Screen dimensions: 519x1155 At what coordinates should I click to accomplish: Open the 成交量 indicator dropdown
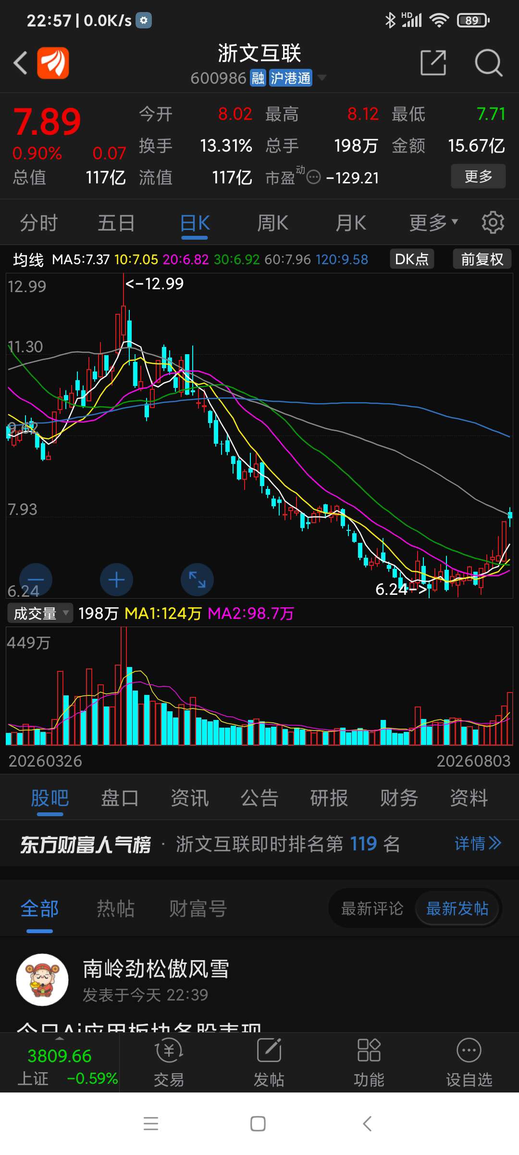click(x=40, y=613)
